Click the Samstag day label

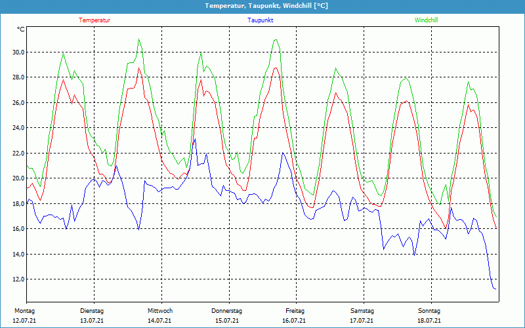coord(362,311)
